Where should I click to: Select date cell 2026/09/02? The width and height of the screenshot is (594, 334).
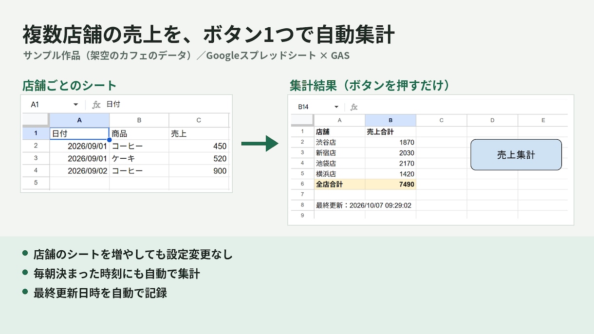click(79, 171)
